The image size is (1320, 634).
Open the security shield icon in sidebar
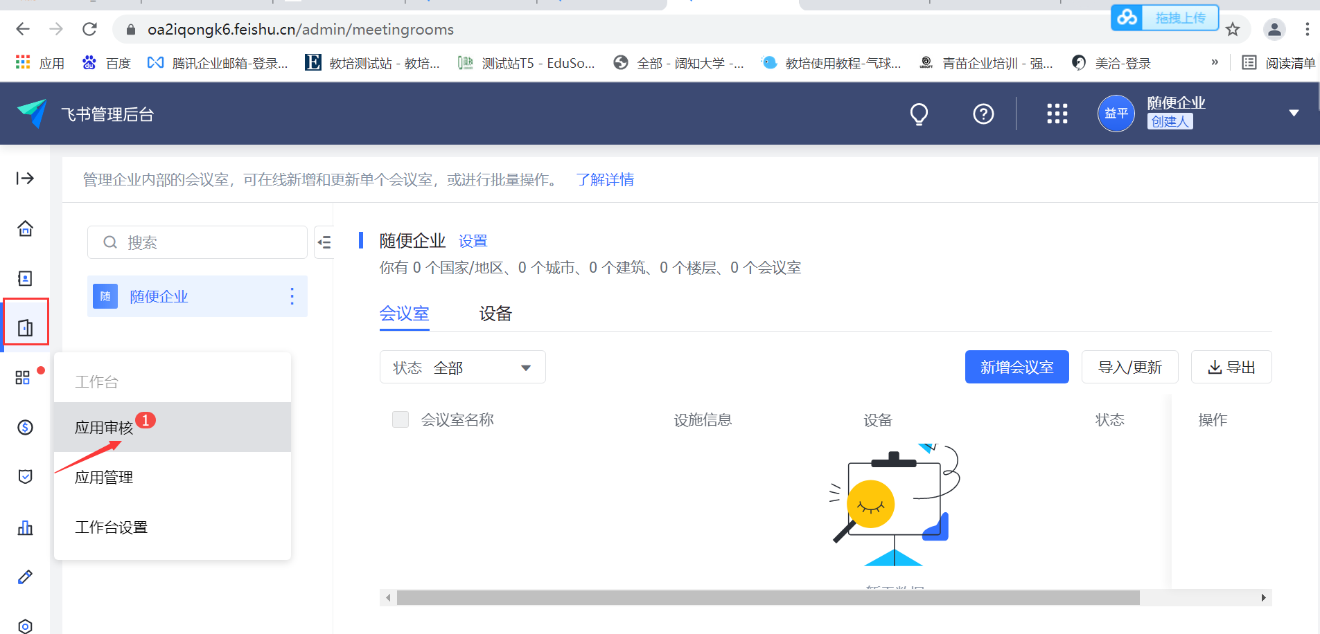(25, 477)
